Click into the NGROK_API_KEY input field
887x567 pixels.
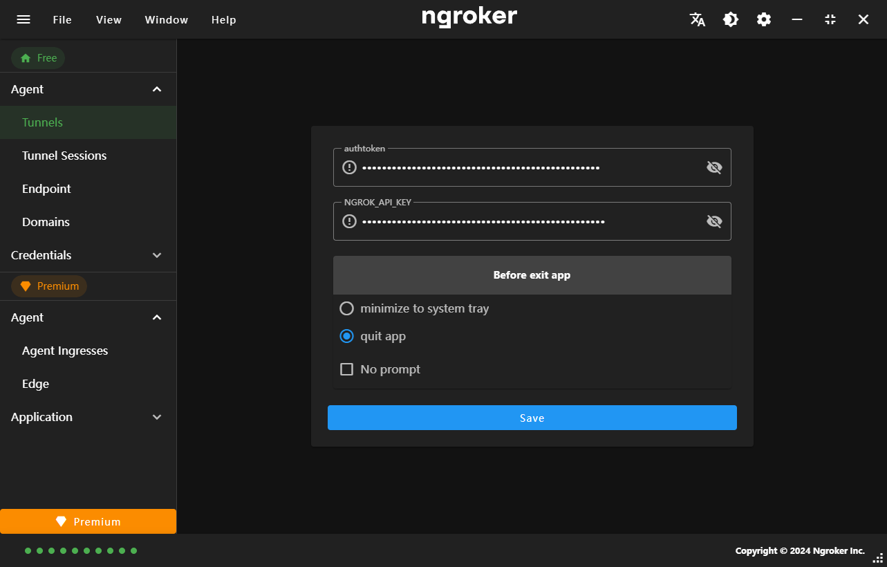tap(532, 221)
